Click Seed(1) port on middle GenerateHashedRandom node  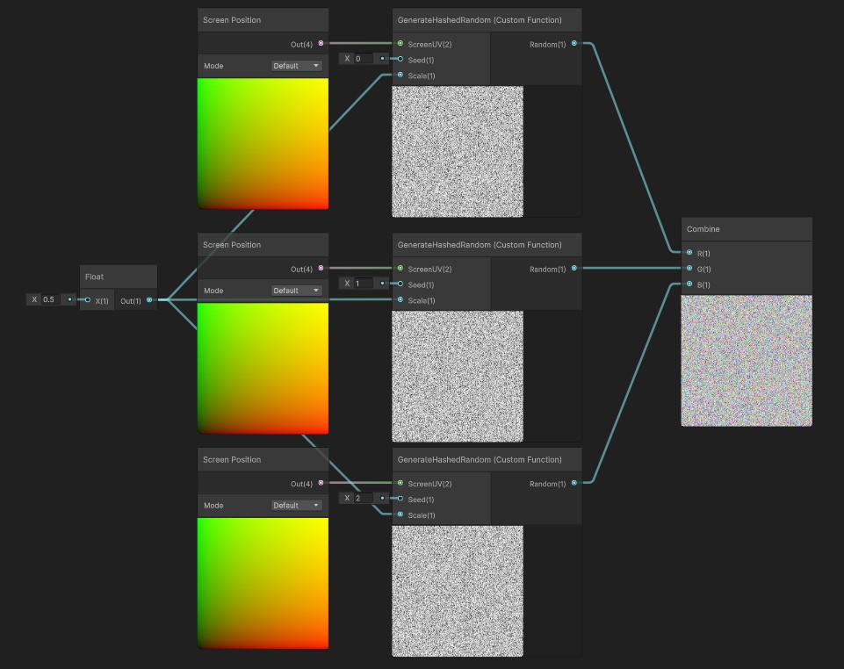pos(400,284)
